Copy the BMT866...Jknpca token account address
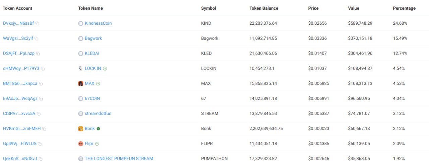The image size is (429, 166). pyautogui.click(x=41, y=84)
